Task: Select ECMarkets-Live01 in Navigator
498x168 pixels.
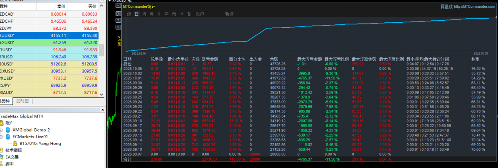Action: point(30,137)
